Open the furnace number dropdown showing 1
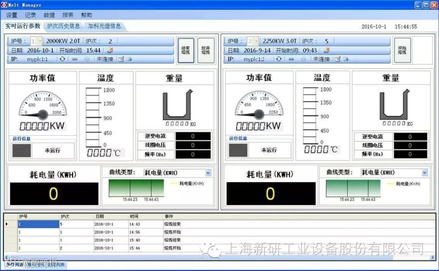Image resolution: width=439 pixels, height=271 pixels. click(x=36, y=41)
